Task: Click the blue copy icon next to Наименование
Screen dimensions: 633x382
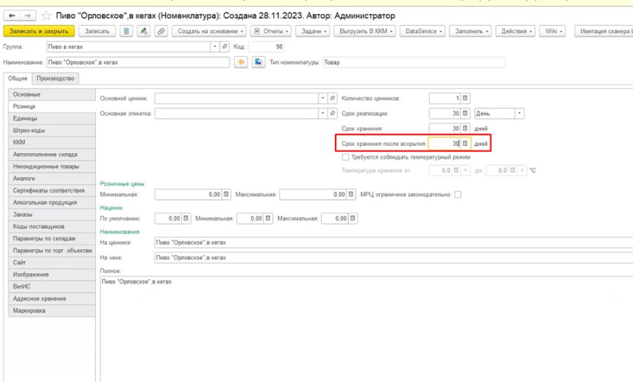Action: point(258,62)
